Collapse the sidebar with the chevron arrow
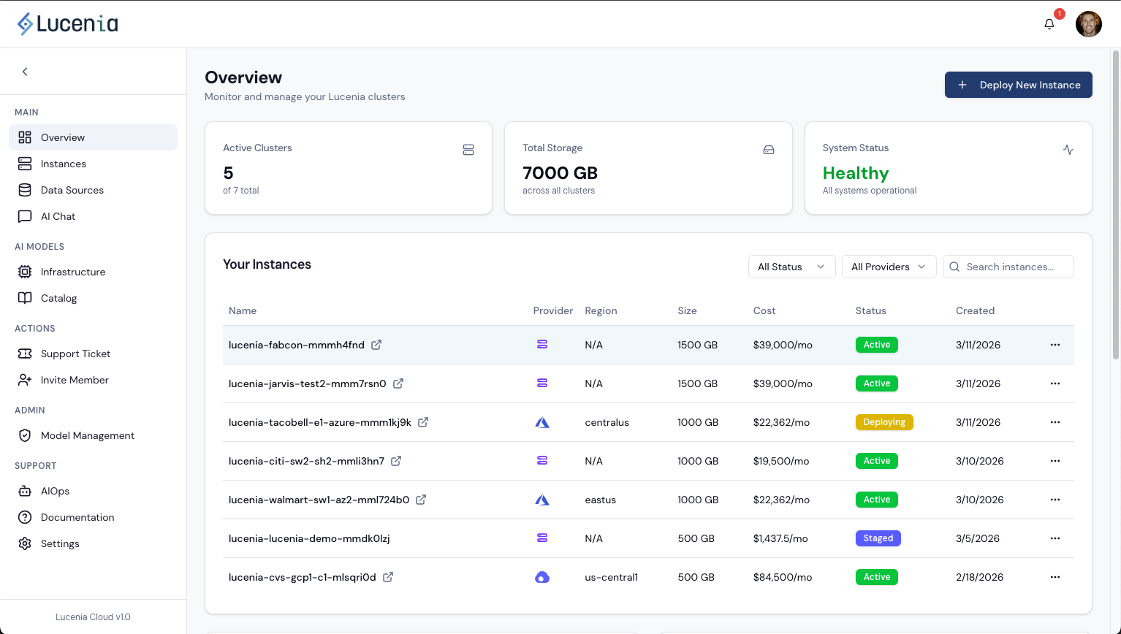 pos(25,72)
